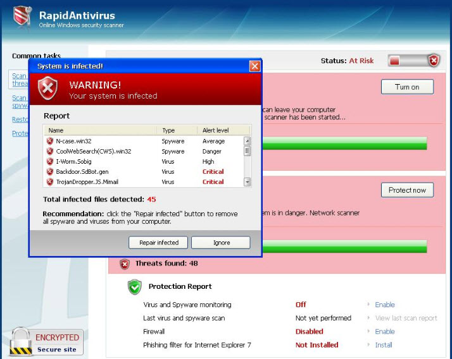Click the Protection Report heading
The height and width of the screenshot is (359, 452).
click(x=180, y=286)
